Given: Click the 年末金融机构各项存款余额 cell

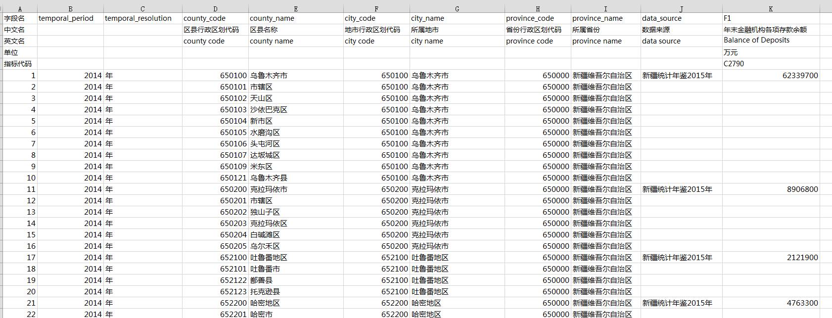Looking at the screenshot, I should [771, 30].
